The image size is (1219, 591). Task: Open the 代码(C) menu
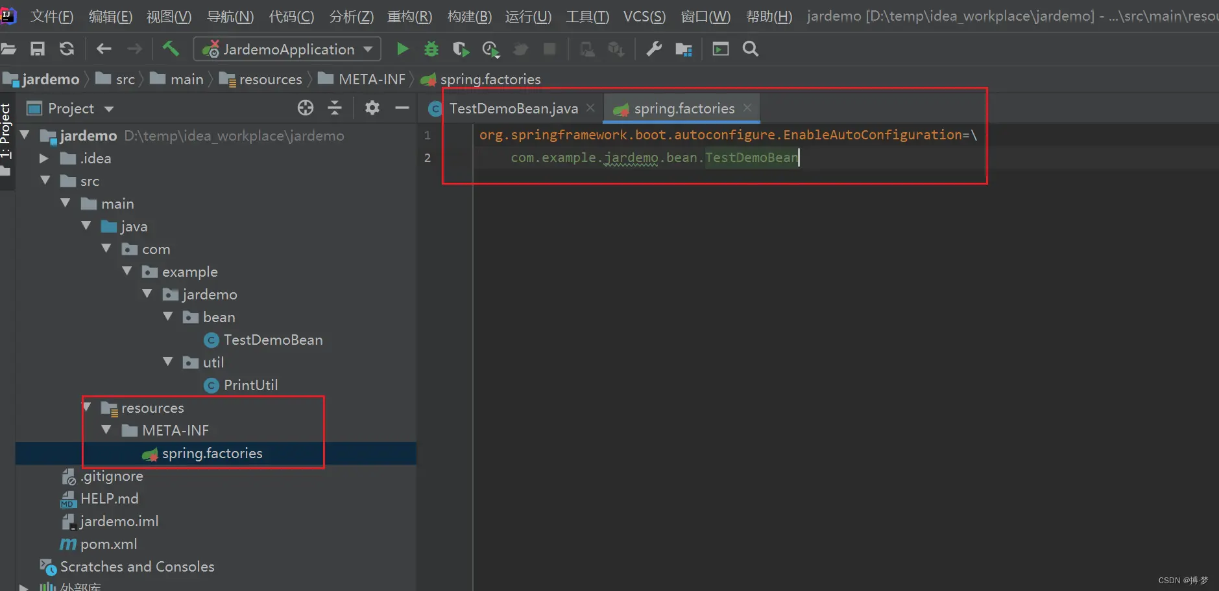click(291, 16)
